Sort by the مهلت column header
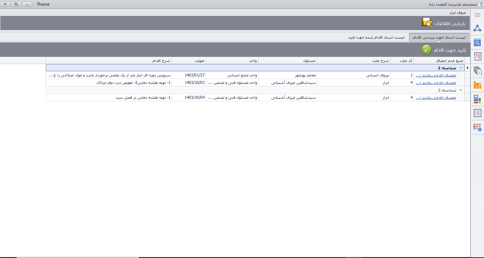Image resolution: width=484 pixels, height=258 pixels. click(189, 61)
